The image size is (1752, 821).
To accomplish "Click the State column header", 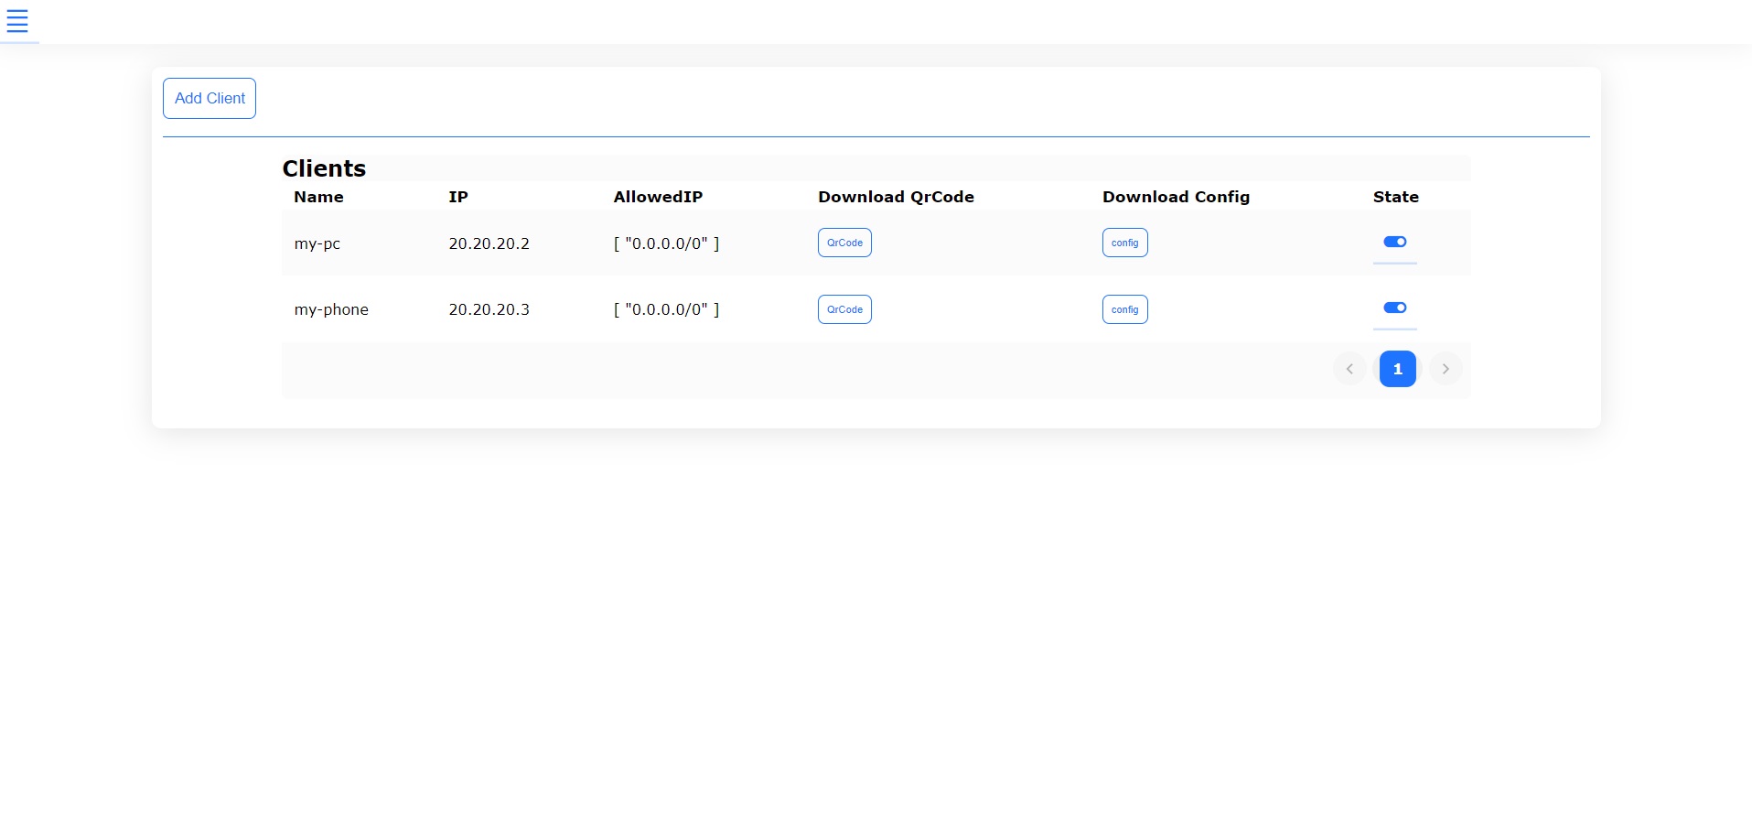I will [1396, 197].
